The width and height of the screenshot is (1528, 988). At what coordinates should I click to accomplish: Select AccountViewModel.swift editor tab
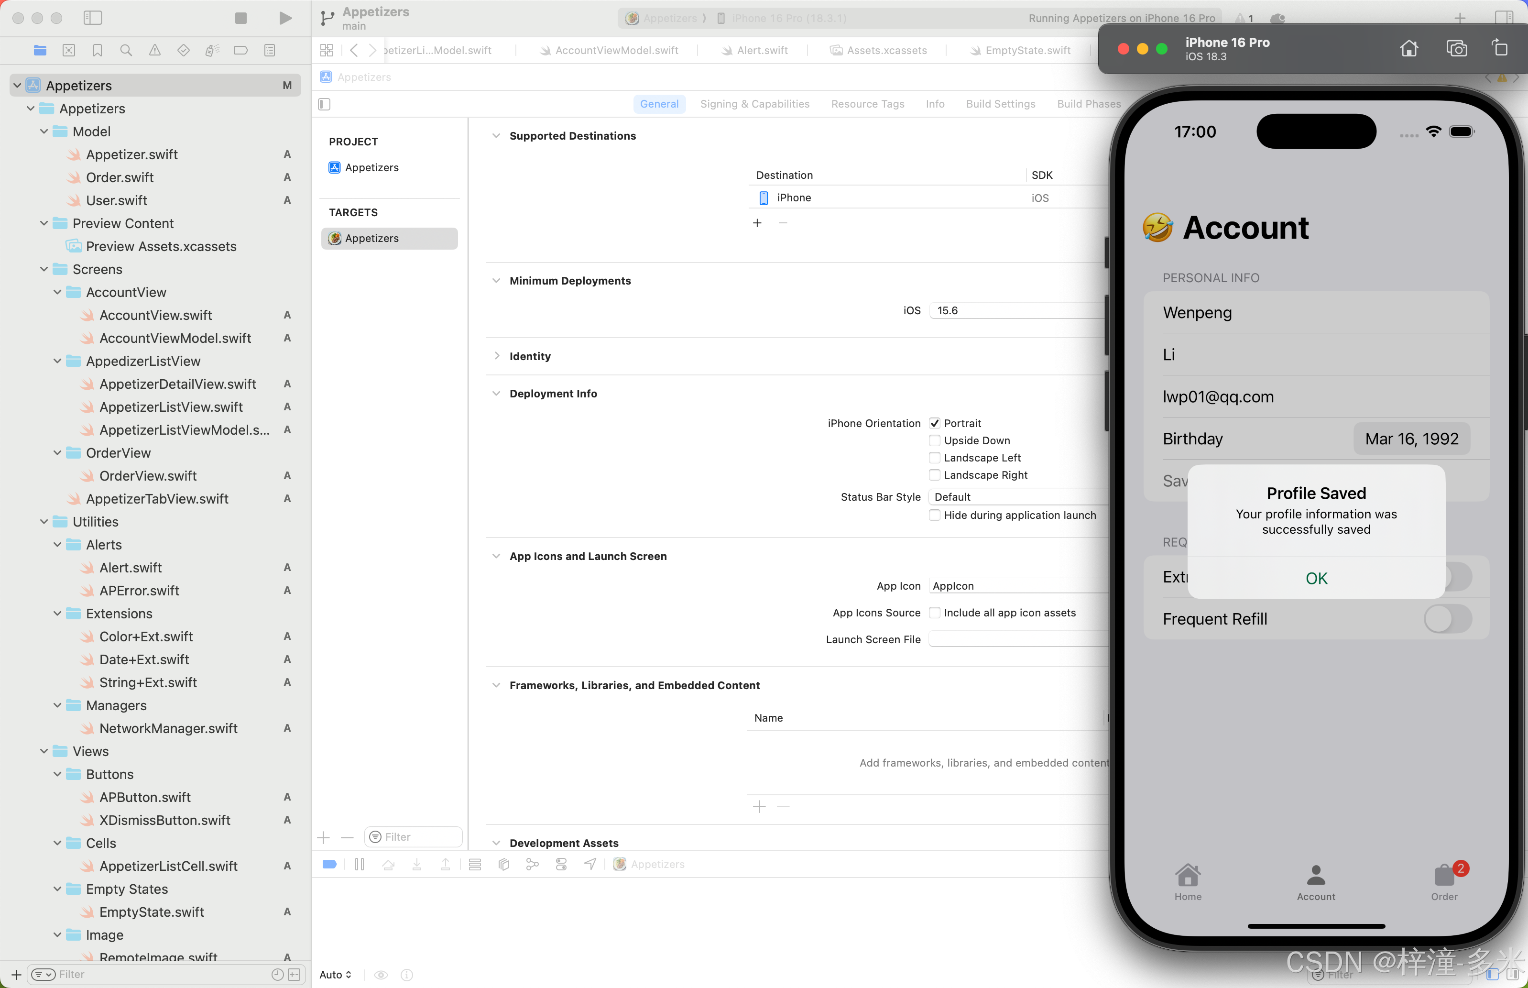[616, 50]
